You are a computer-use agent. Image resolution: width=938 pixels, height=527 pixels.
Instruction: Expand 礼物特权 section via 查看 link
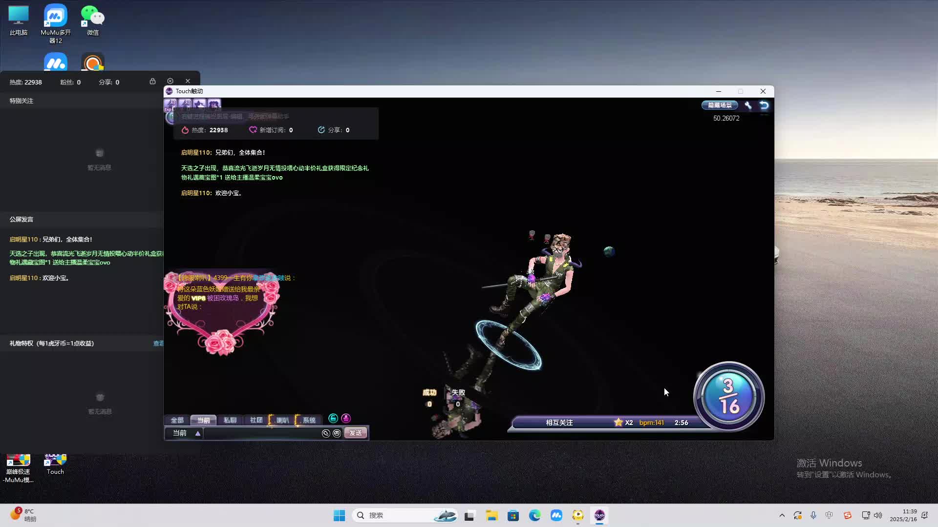(x=158, y=344)
